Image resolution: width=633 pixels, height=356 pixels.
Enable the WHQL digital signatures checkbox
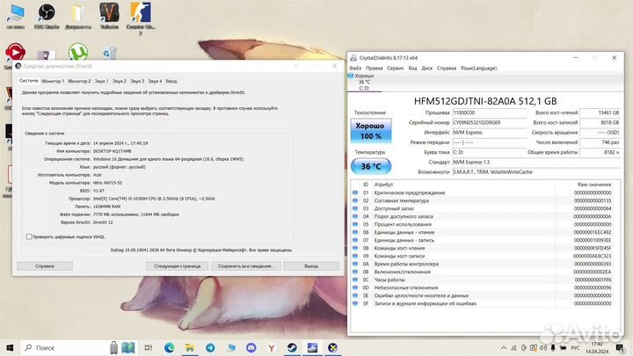27,236
